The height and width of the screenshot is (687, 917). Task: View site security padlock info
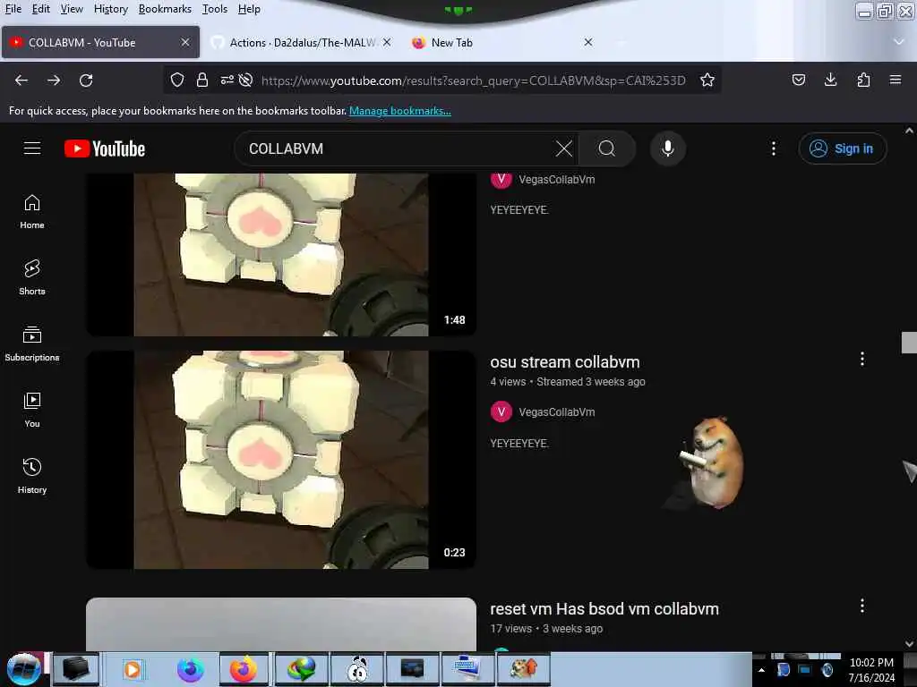click(202, 80)
